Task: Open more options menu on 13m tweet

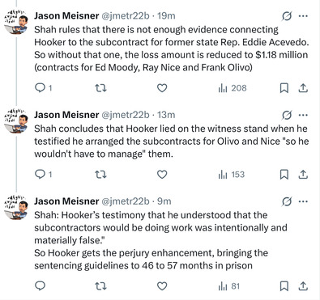Action: 303,115
